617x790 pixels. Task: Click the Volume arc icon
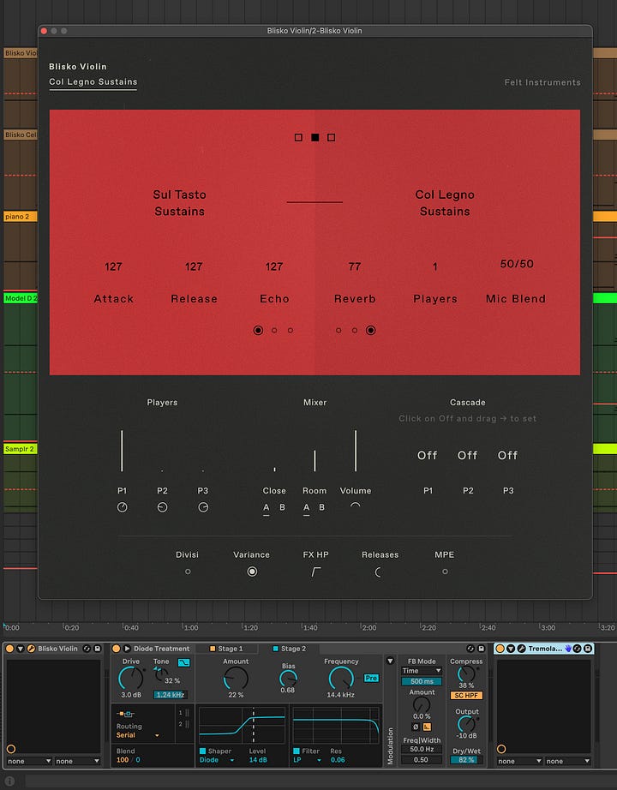pyautogui.click(x=356, y=506)
